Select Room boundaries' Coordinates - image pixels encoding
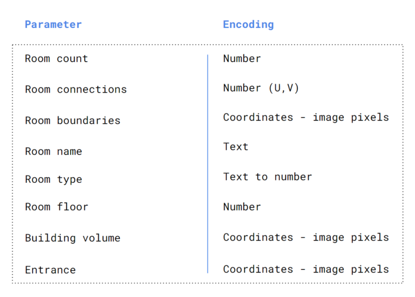Screen dimensions: 415x297 click(x=306, y=118)
